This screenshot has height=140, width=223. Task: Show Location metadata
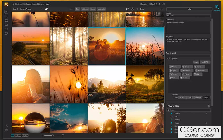click(198, 98)
